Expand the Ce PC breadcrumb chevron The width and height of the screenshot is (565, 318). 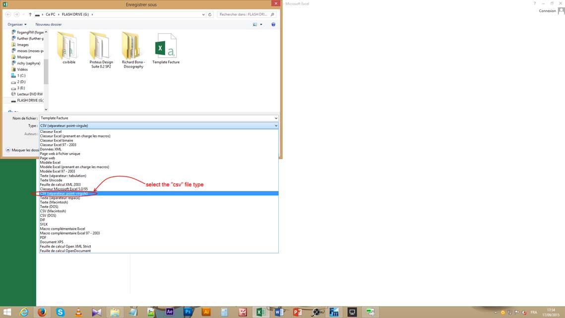(x=59, y=14)
